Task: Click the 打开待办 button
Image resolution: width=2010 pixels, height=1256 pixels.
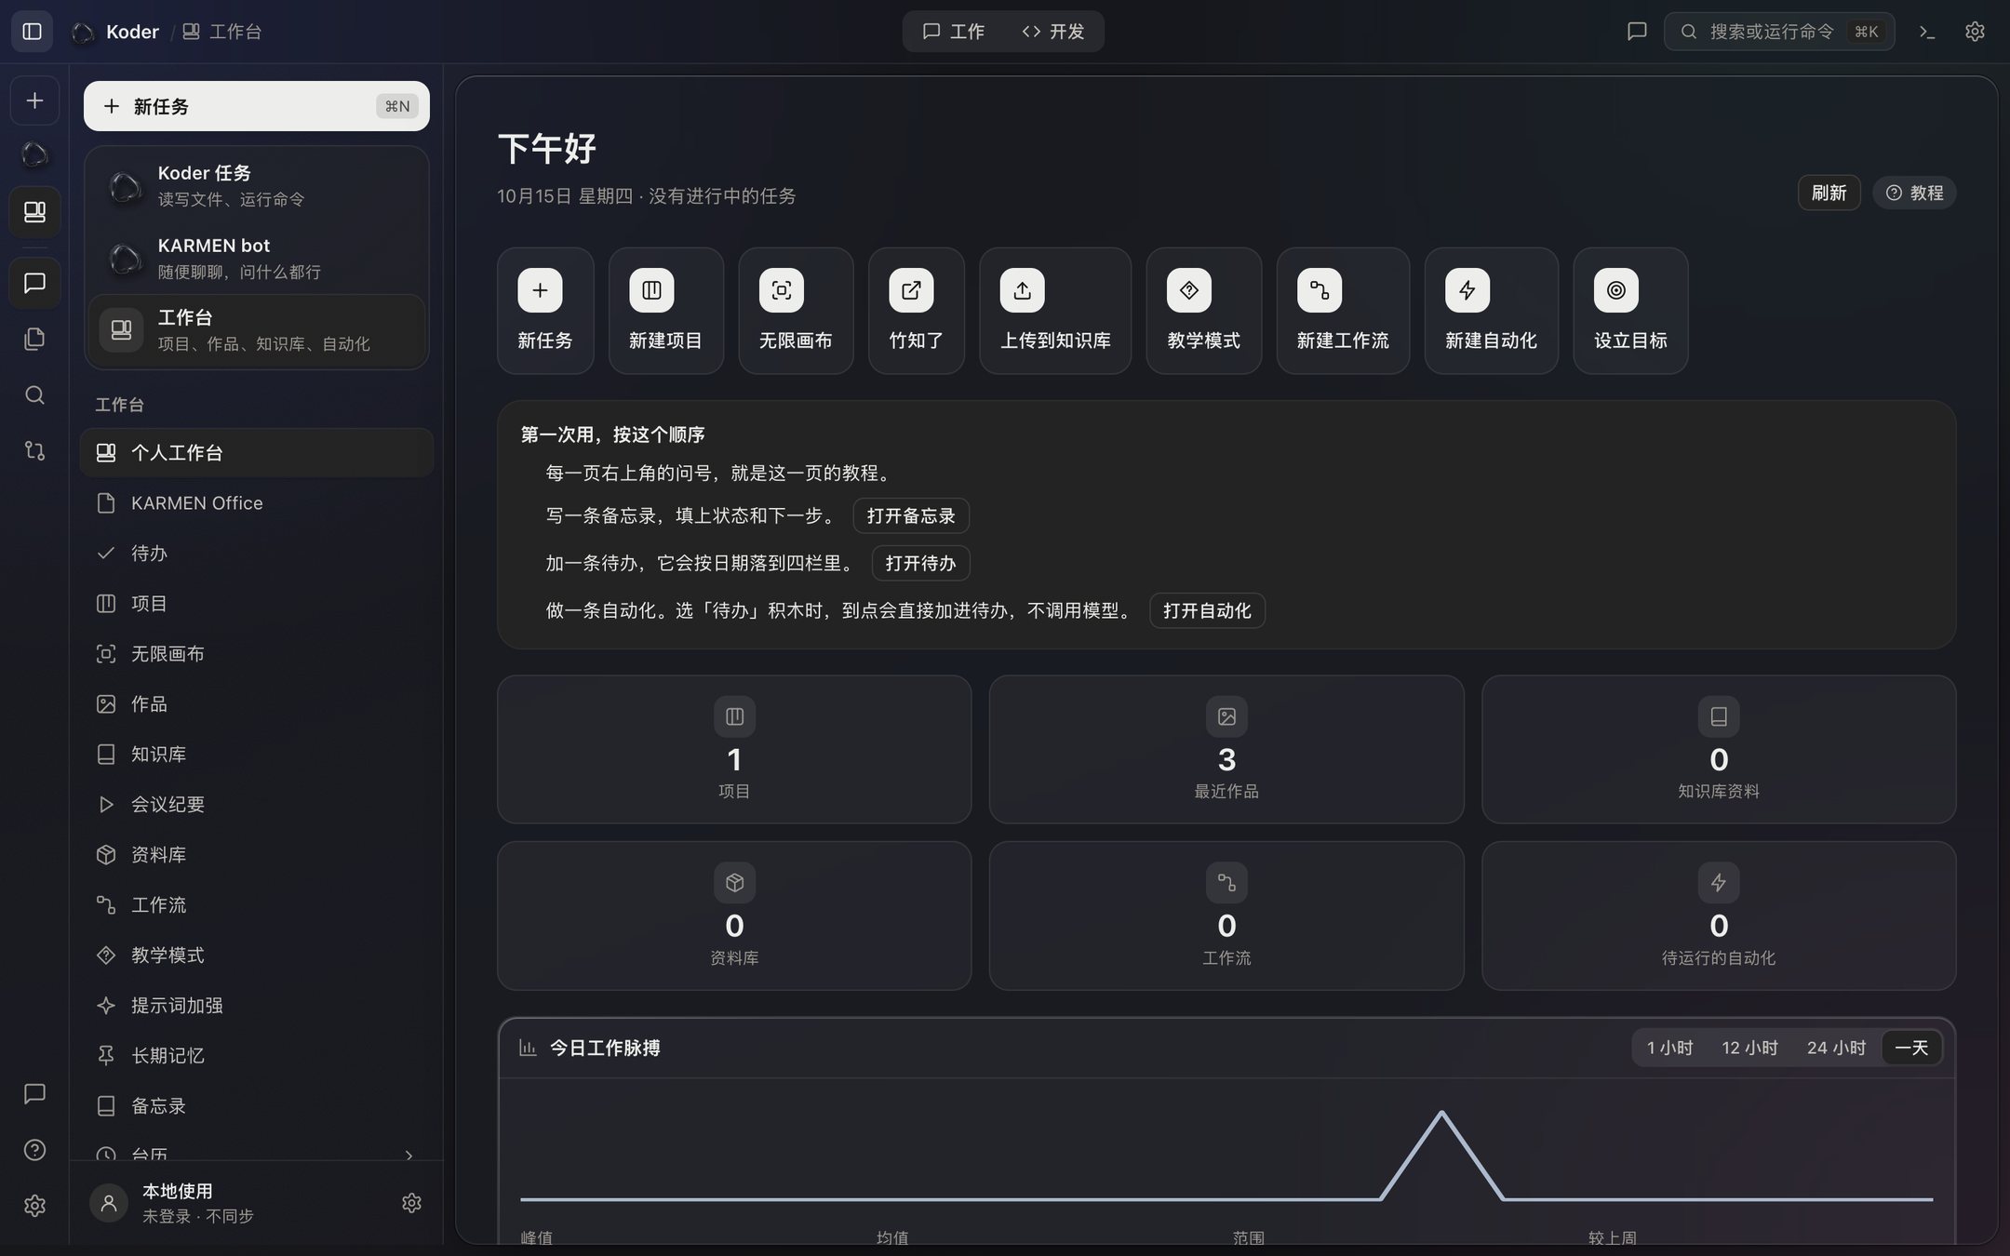Action: tap(920, 563)
